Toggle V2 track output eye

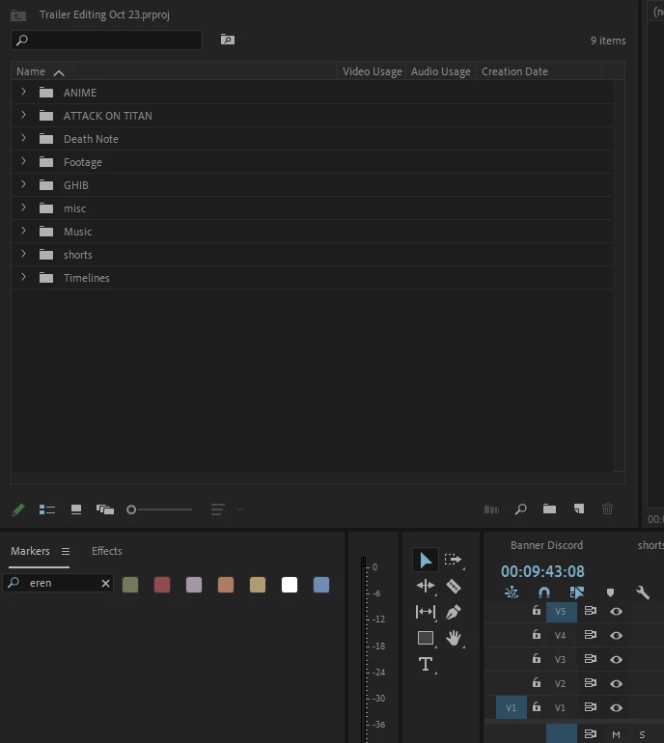pyautogui.click(x=616, y=684)
